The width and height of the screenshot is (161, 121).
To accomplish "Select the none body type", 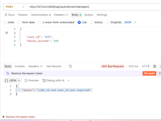I will tap(5, 23).
